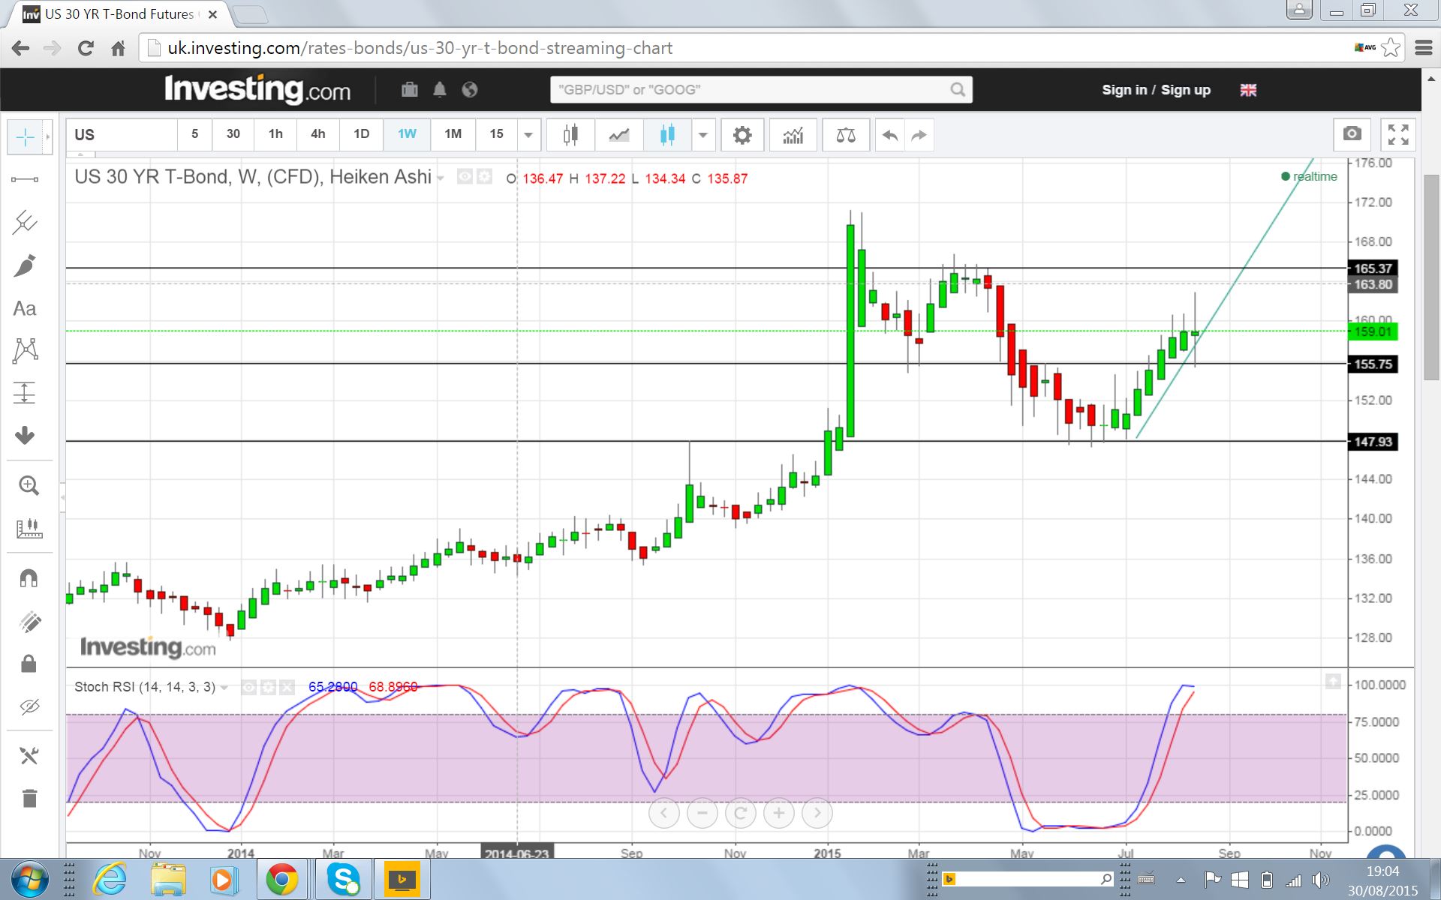Image resolution: width=1441 pixels, height=900 pixels.
Task: Open chart settings gear
Action: [x=742, y=135]
